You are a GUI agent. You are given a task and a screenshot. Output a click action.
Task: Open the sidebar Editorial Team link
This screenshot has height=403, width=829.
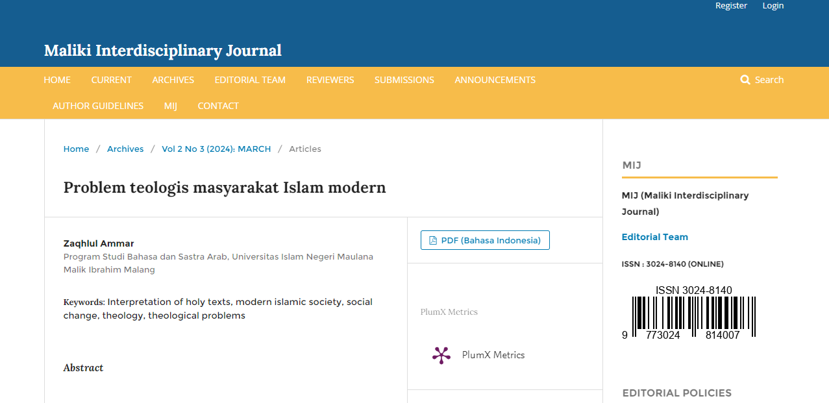(x=654, y=238)
